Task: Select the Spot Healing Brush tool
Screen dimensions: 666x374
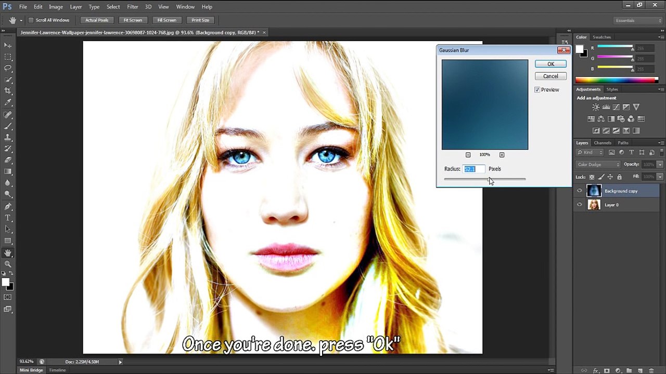Action: 8,115
